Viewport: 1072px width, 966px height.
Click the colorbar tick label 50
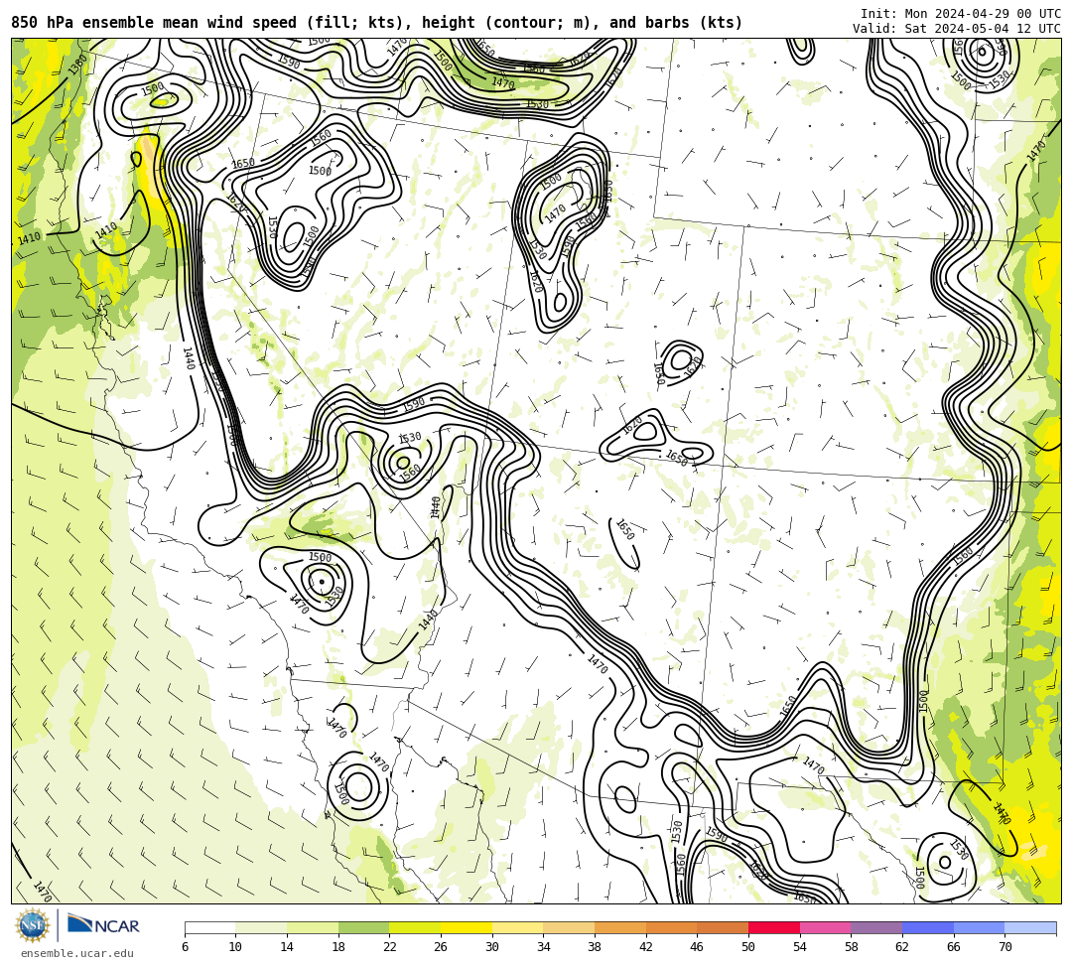[x=748, y=947]
